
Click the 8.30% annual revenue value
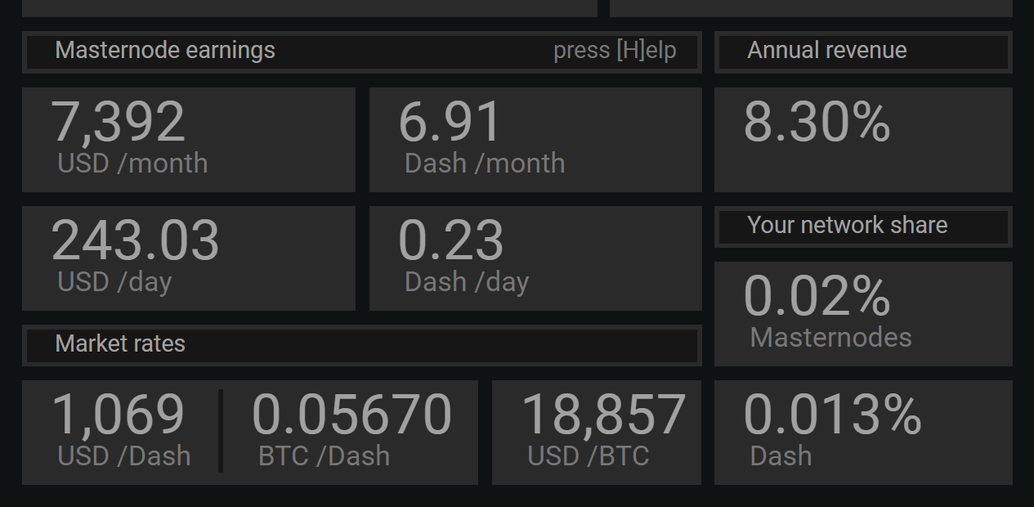point(817,123)
